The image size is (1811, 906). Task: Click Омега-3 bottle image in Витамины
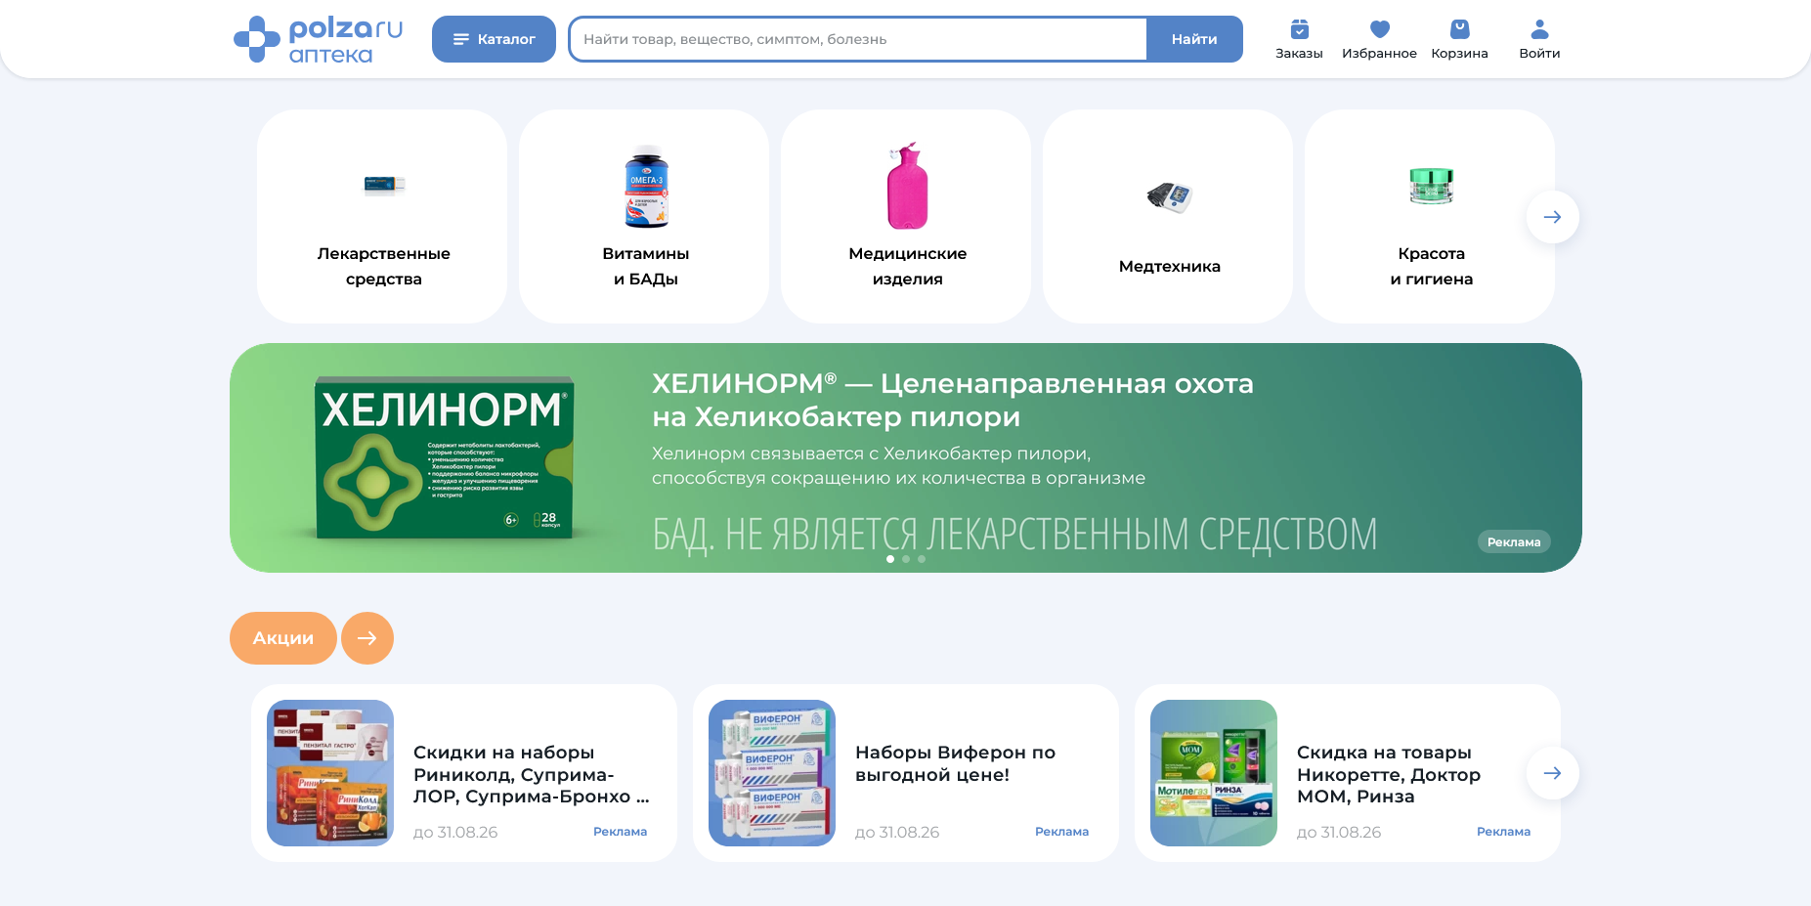point(646,187)
